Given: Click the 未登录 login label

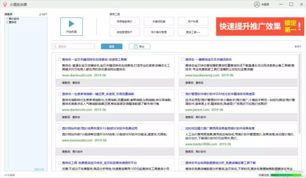Looking at the screenshot, I should 265,4.
